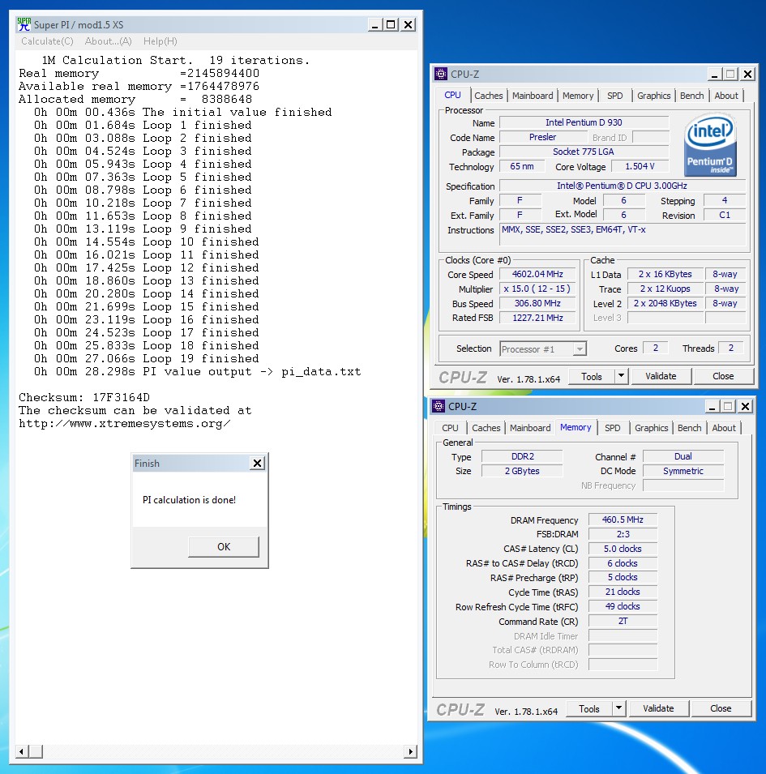This screenshot has height=774, width=766.
Task: Open the Calculate(C) menu in Super PI
Action: pos(47,41)
